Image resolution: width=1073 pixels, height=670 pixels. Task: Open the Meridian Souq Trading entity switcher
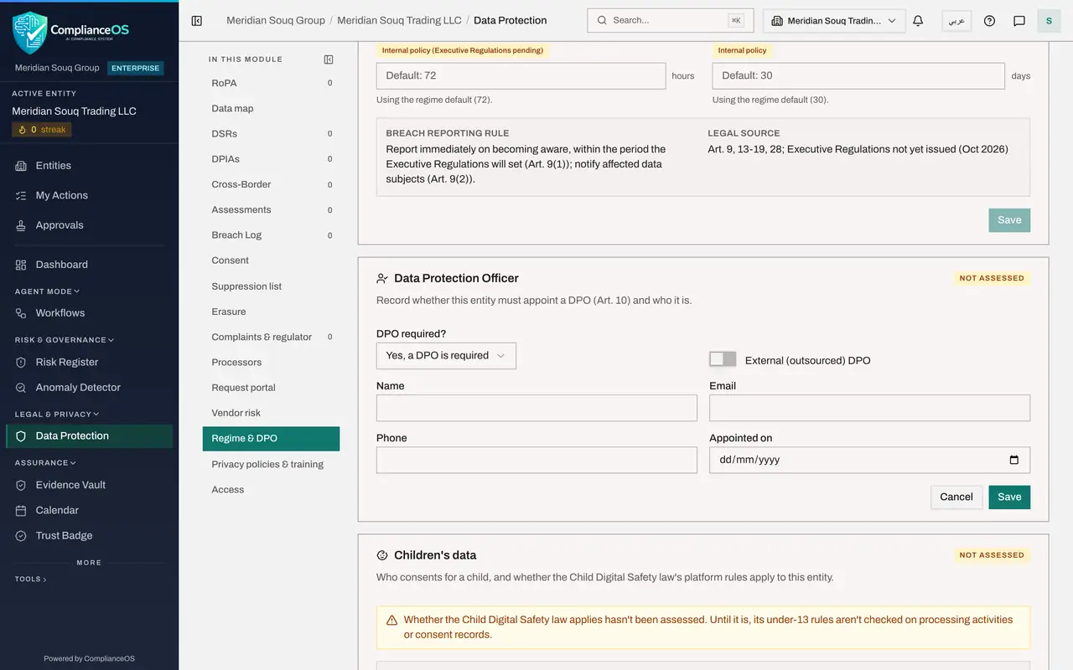click(834, 21)
